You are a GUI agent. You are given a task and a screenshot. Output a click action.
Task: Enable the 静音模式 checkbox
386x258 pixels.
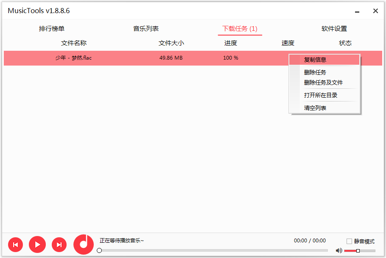pyautogui.click(x=349, y=242)
